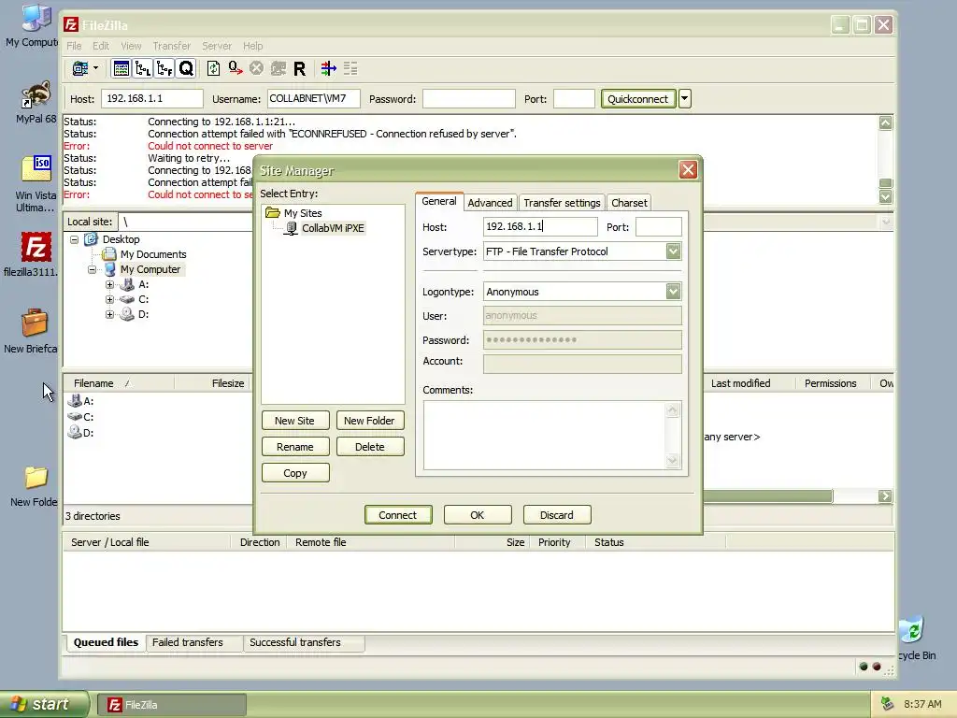
Task: Click the cancel current operation icon
Action: pyautogui.click(x=256, y=68)
